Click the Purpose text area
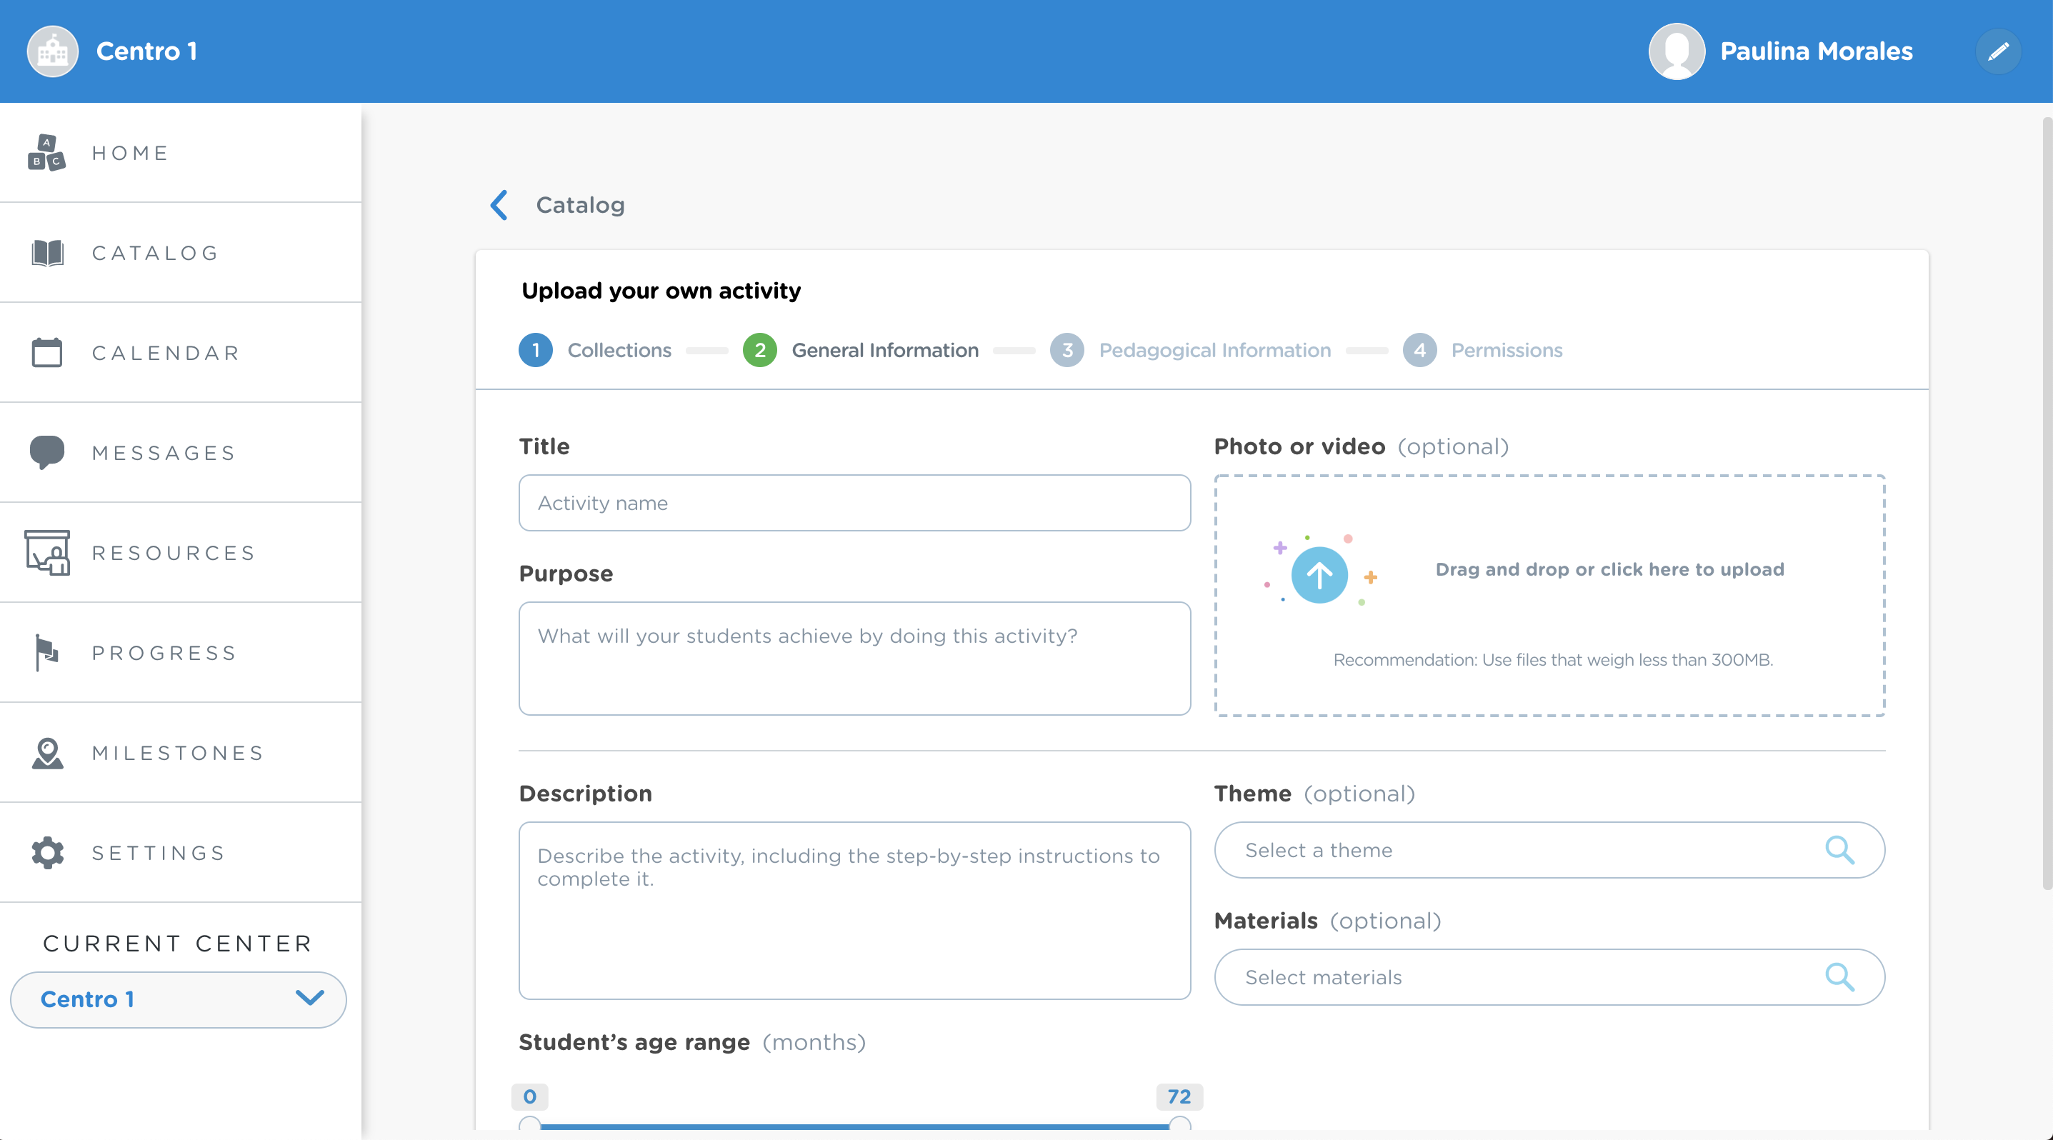This screenshot has height=1140, width=2053. [854, 658]
